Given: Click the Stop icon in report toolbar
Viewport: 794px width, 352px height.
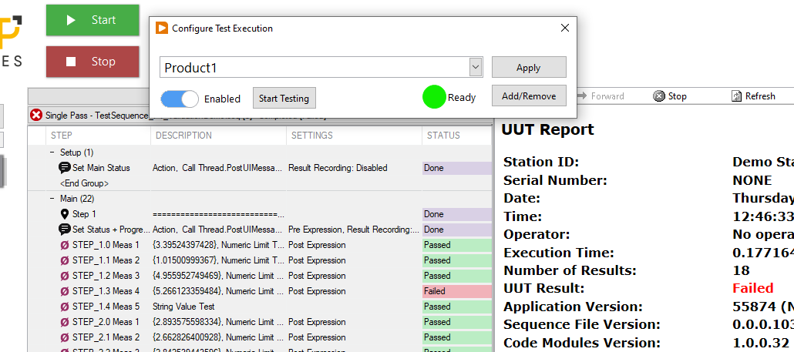Looking at the screenshot, I should pos(659,96).
